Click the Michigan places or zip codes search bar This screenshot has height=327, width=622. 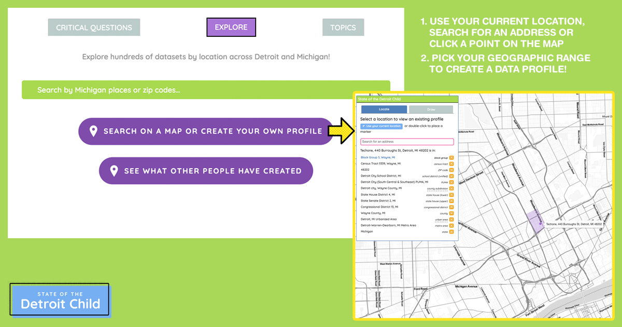point(206,90)
